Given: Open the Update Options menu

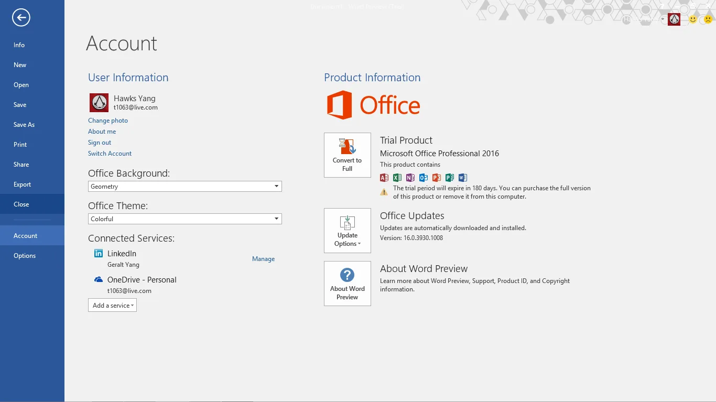Looking at the screenshot, I should [348, 231].
